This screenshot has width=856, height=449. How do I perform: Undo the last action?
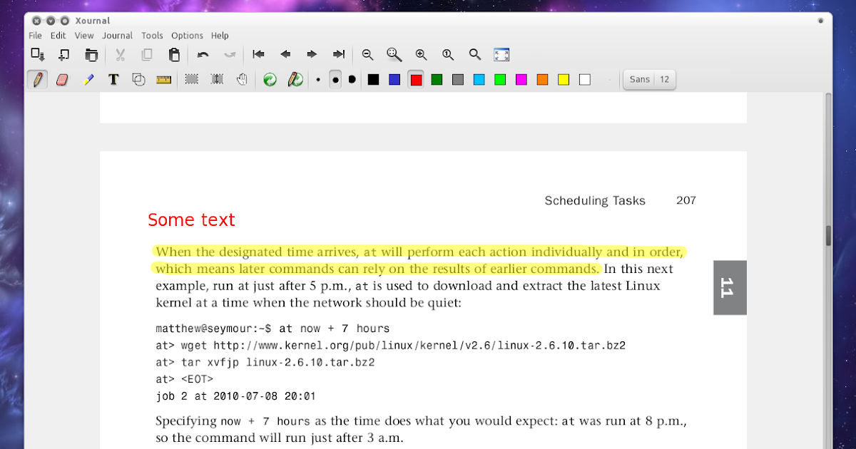point(203,54)
